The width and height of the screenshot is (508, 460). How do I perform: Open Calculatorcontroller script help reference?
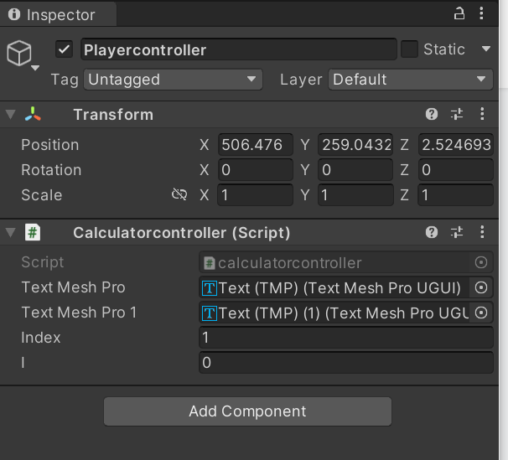(x=432, y=232)
